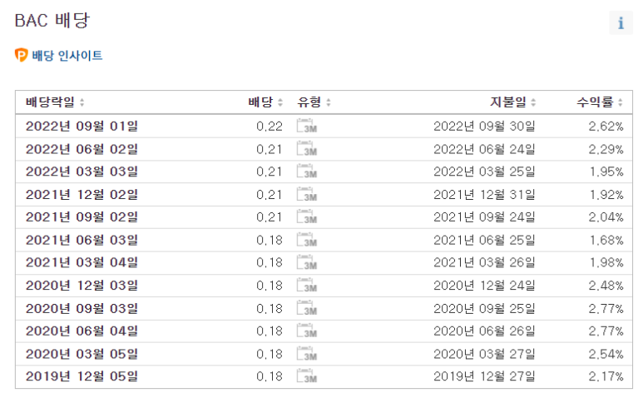
Task: Select ex-dividend date 2020년 03월 05일
Action: (x=82, y=354)
